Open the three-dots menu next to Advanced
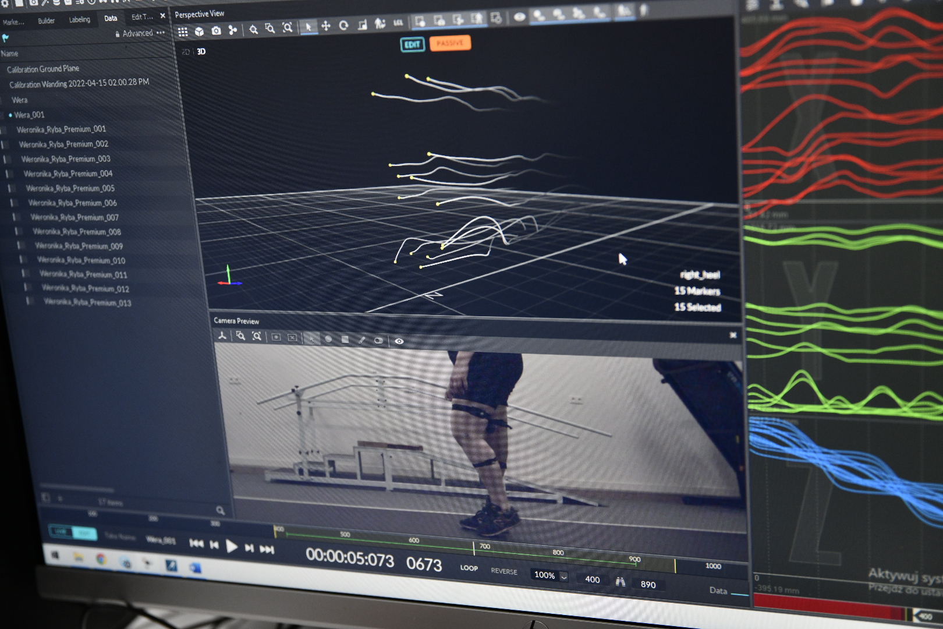The width and height of the screenshot is (943, 629). (x=161, y=33)
